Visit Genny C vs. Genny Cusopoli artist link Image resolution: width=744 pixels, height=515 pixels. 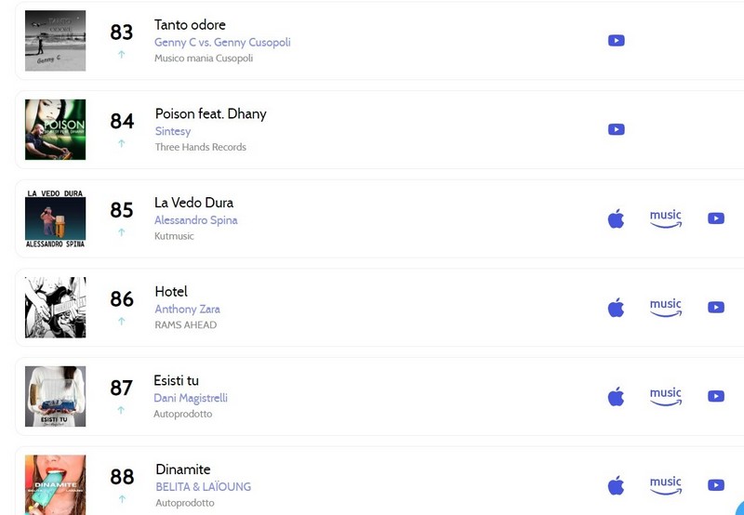tap(222, 42)
